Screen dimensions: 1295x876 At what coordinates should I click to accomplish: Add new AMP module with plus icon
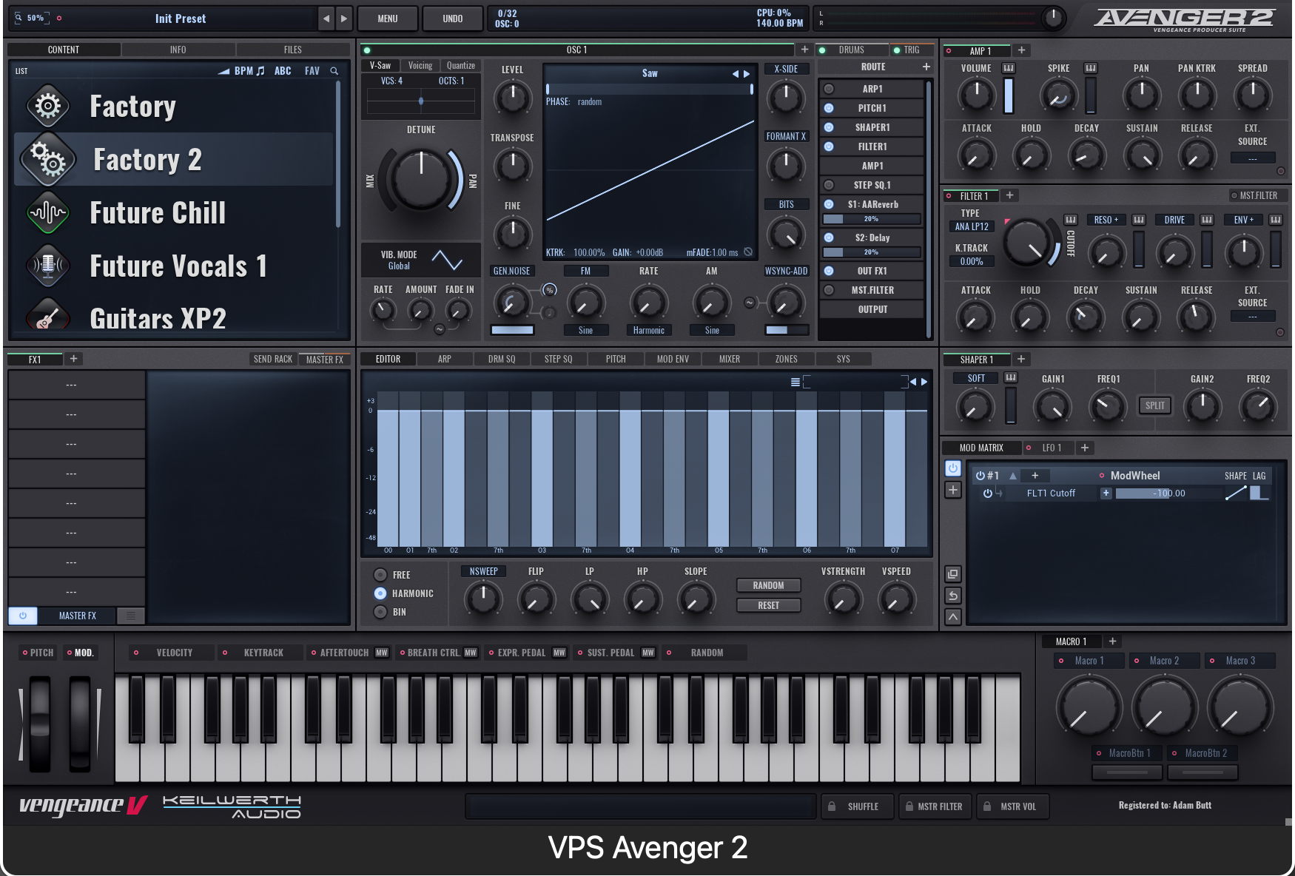(x=1021, y=50)
